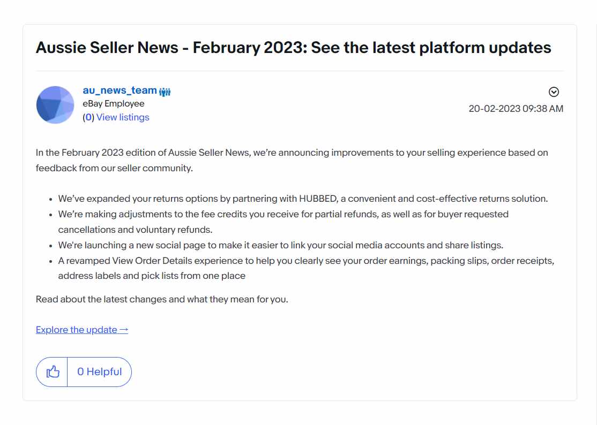The height and width of the screenshot is (425, 597).
Task: Click the (0) feedback score
Action: click(88, 117)
